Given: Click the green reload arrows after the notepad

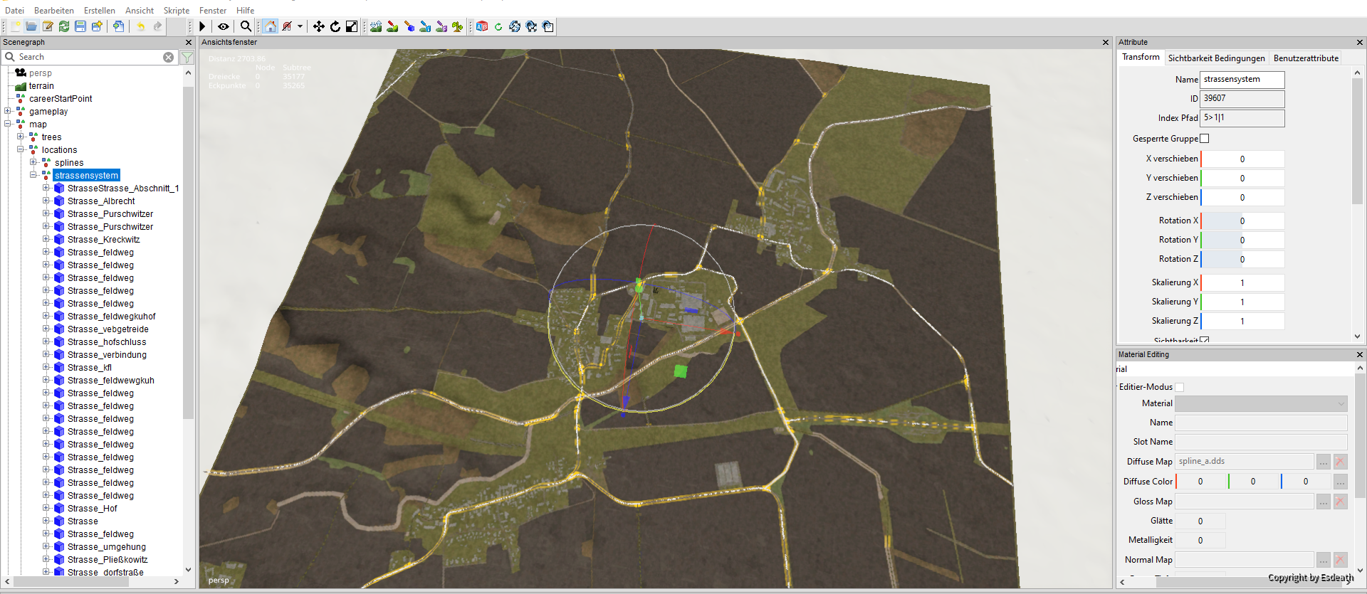Looking at the screenshot, I should [64, 26].
